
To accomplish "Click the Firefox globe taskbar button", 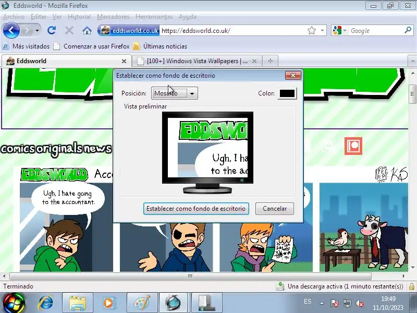I will (x=174, y=303).
